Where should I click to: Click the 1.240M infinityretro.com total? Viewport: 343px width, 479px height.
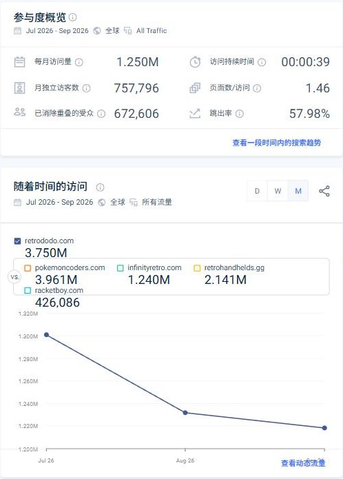(x=149, y=280)
